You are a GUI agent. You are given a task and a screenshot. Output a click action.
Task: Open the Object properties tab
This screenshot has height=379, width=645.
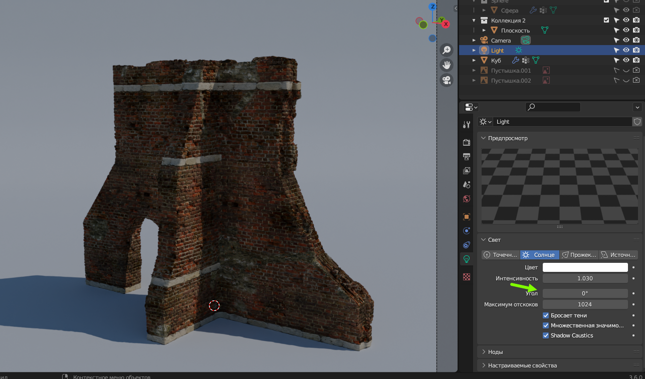click(467, 217)
